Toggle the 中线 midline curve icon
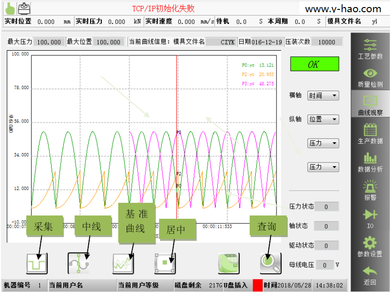This screenshot has width=390, height=292. point(78,263)
